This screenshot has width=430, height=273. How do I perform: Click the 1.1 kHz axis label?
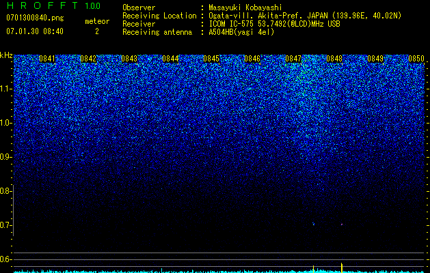pos(5,89)
